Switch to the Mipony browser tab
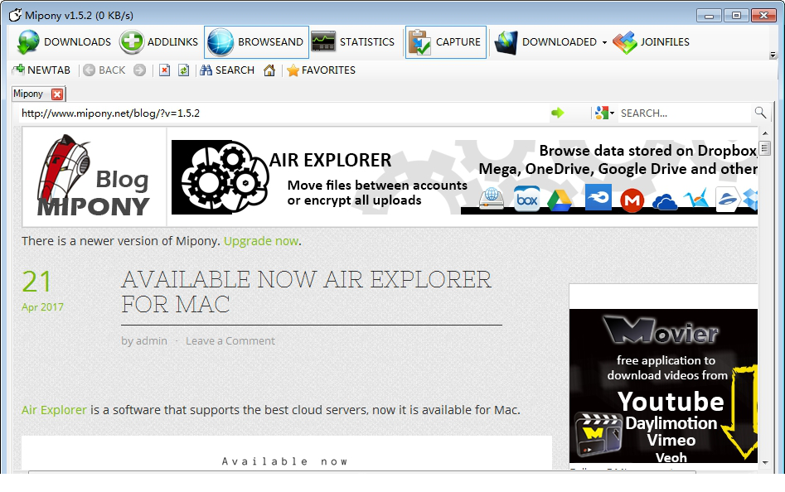785x492 pixels. coord(28,94)
